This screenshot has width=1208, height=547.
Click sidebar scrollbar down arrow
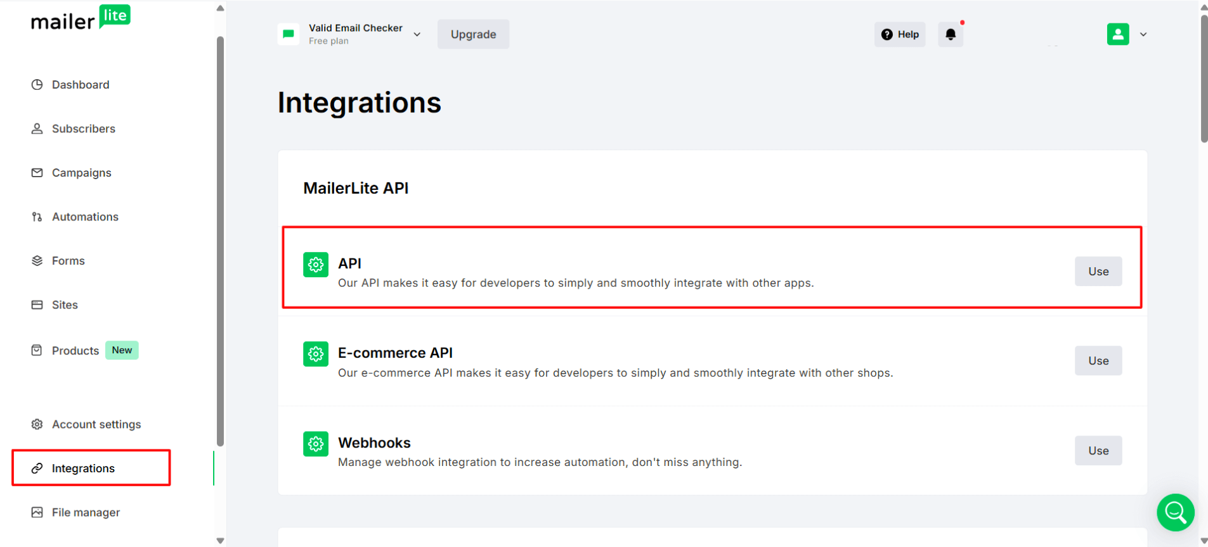(x=220, y=541)
